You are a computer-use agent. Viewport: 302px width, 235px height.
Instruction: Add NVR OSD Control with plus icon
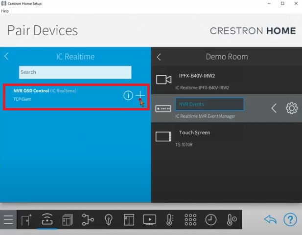(140, 95)
